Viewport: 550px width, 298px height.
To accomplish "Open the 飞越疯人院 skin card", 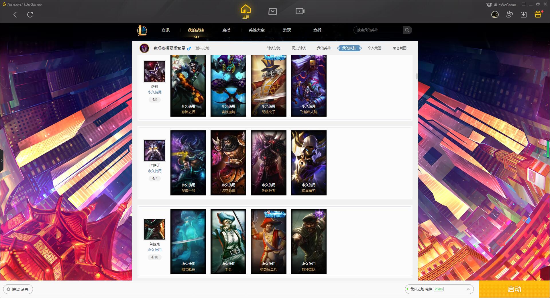I will click(309, 86).
